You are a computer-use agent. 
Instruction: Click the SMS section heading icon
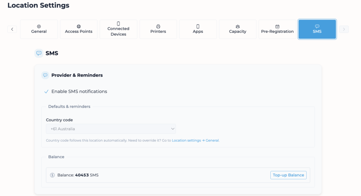(39, 53)
